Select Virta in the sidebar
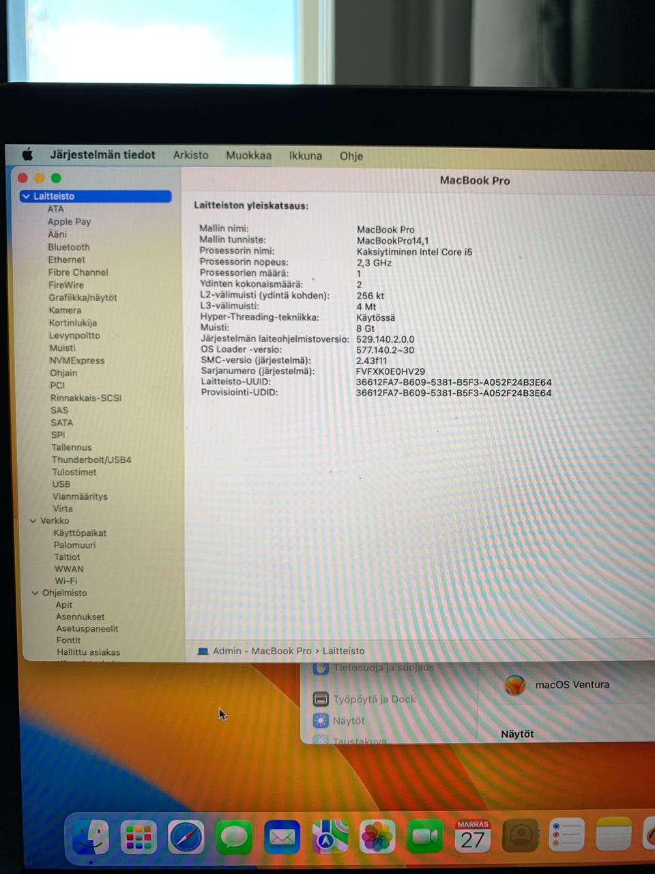The width and height of the screenshot is (655, 874). click(63, 509)
